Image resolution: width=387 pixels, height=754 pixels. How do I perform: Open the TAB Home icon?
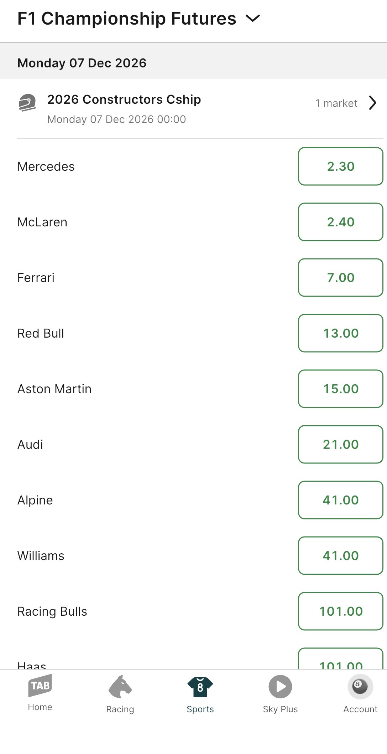40,686
